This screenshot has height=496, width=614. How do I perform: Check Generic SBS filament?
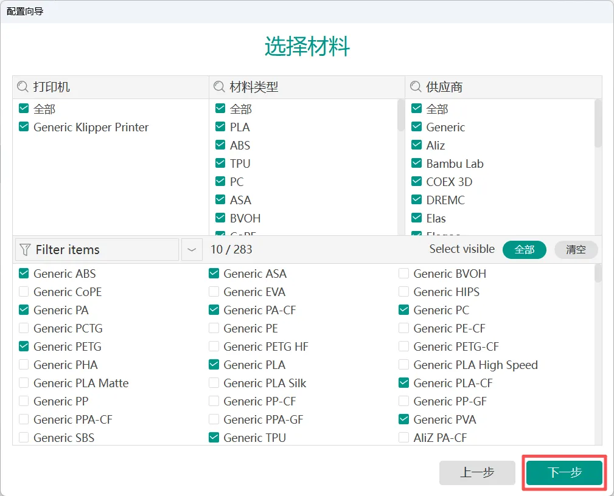pos(24,437)
